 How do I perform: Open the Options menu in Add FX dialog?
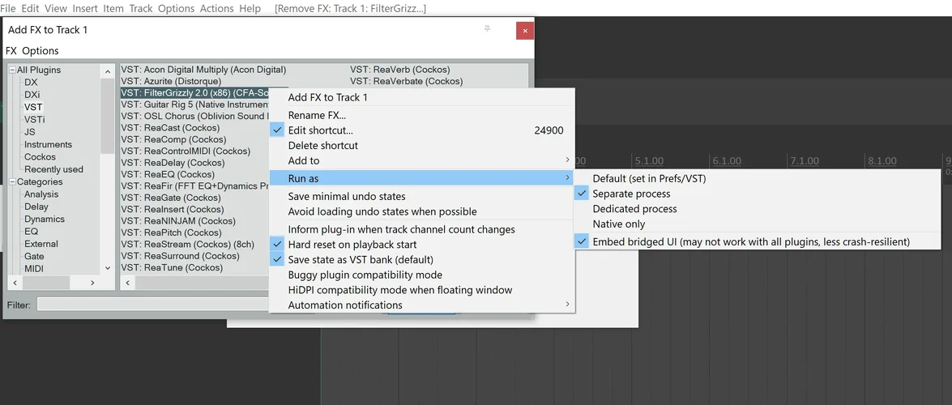tap(41, 50)
